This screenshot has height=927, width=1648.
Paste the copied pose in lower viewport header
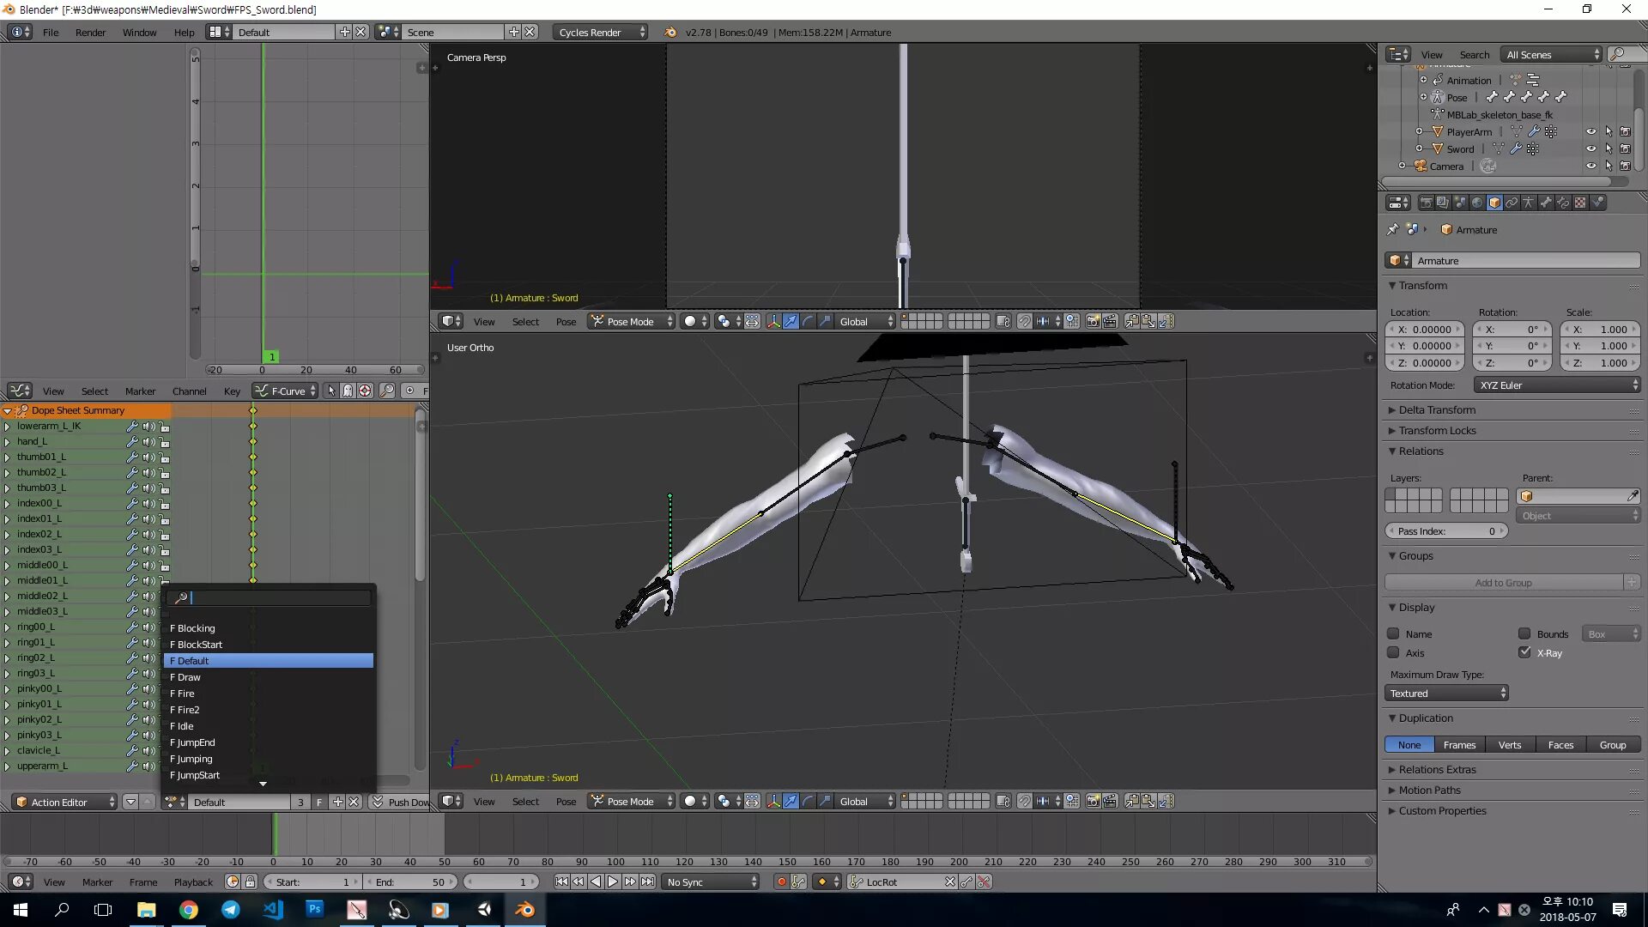pyautogui.click(x=1148, y=801)
